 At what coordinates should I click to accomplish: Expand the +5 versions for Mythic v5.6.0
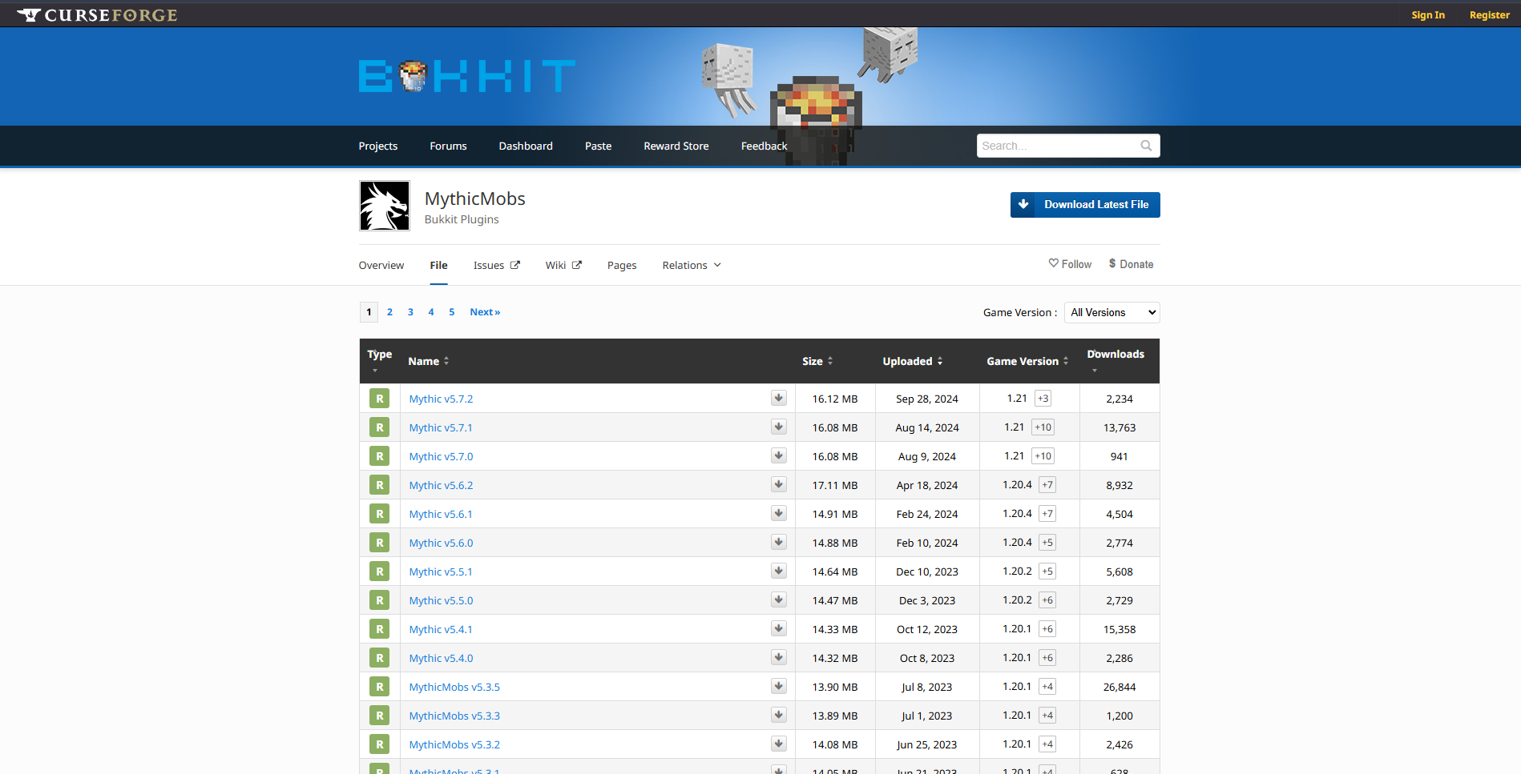click(1047, 543)
